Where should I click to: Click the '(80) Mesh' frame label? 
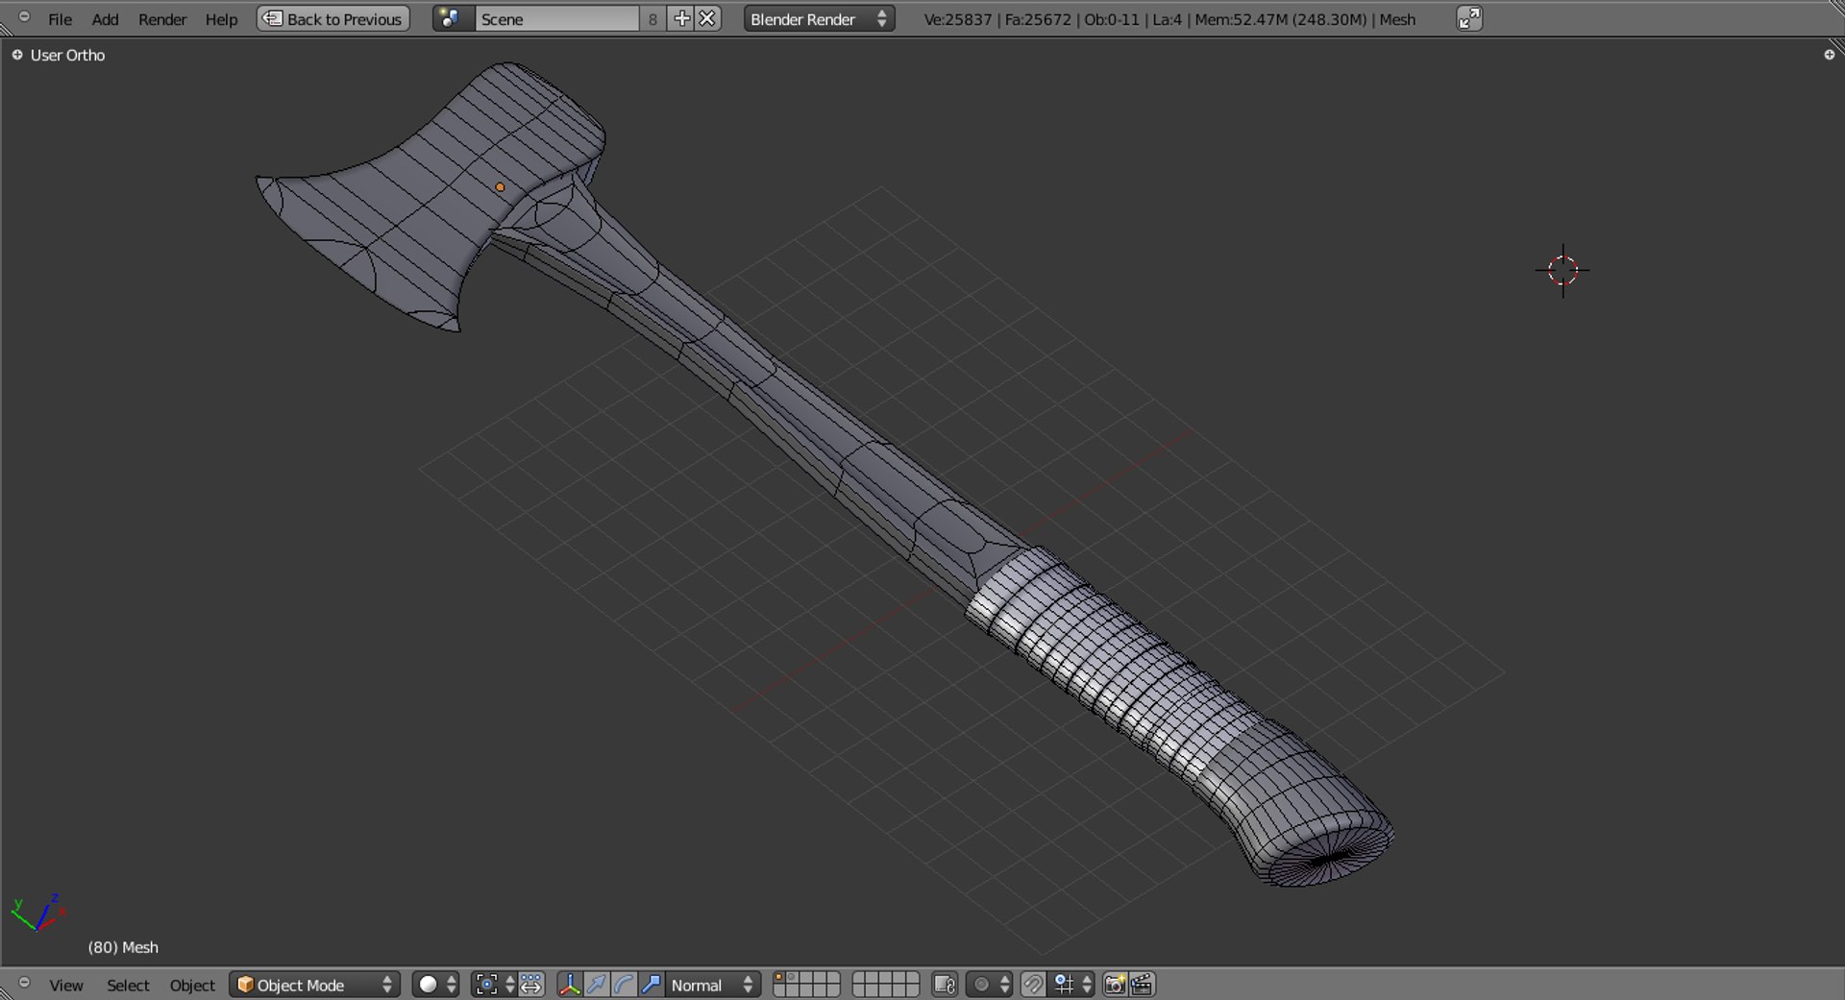coord(123,947)
